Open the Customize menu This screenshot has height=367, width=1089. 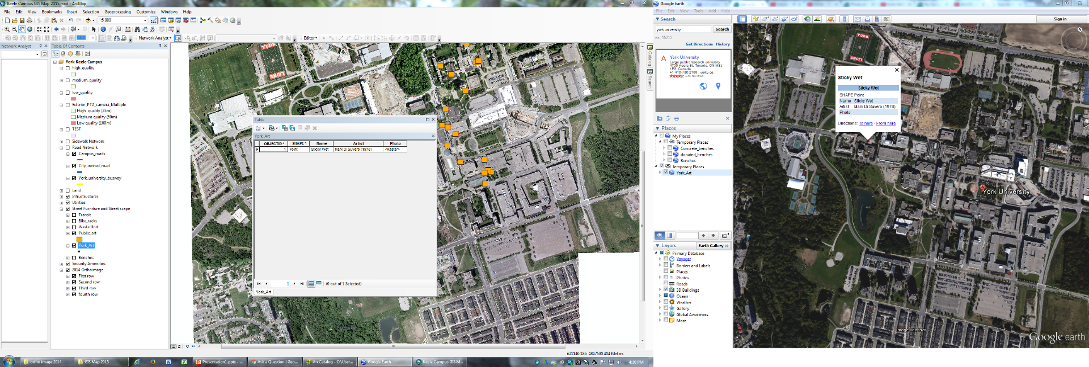tap(146, 11)
